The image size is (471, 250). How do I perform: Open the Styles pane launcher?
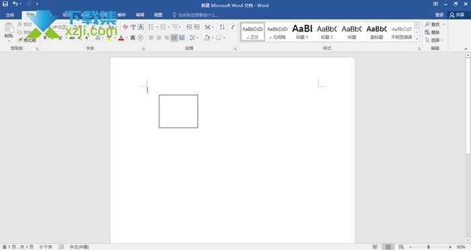[x=419, y=48]
